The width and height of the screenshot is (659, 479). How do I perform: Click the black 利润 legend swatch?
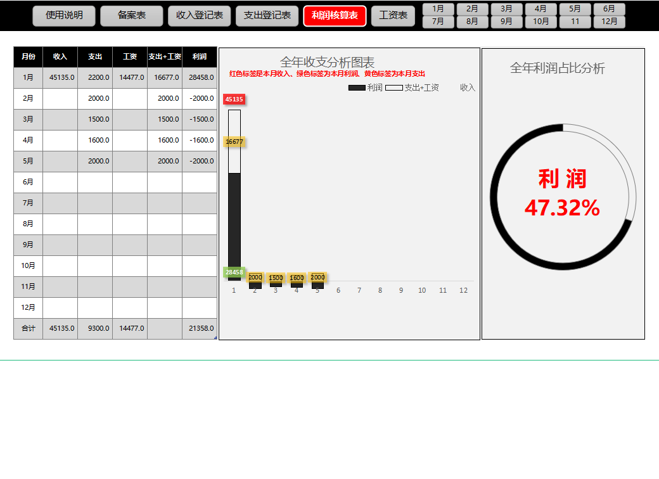pos(357,88)
